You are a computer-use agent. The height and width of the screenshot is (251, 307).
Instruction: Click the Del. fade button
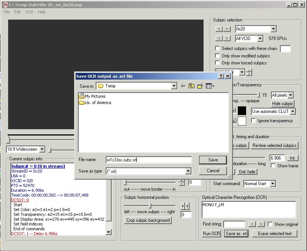pos(247,172)
